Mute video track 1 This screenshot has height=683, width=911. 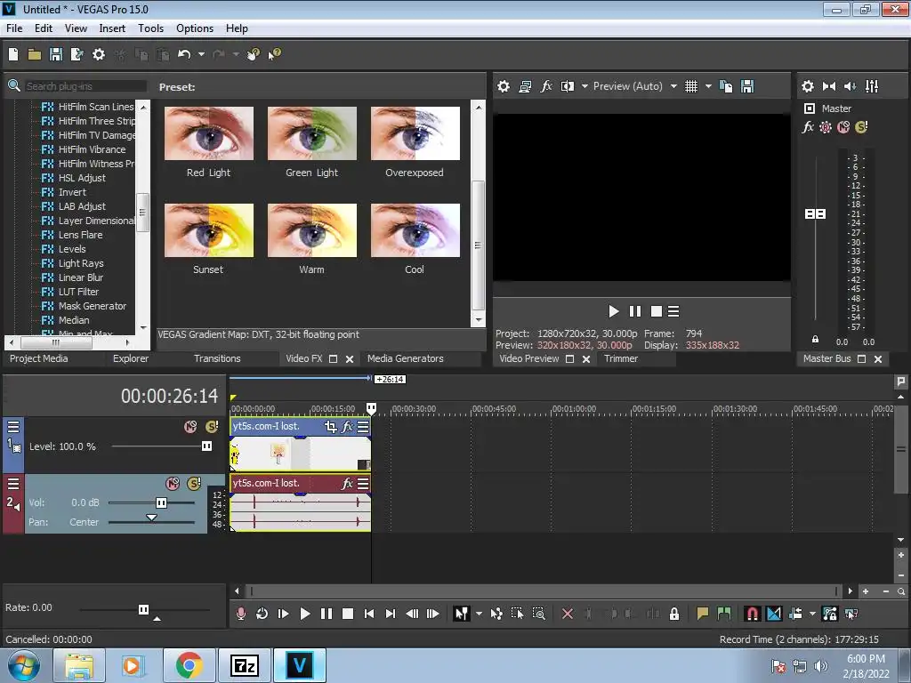click(x=190, y=427)
